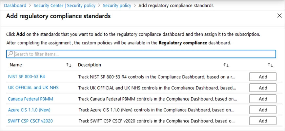Open Security Center | Security policy breadcrumb
The image size is (285, 131).
coord(64,6)
